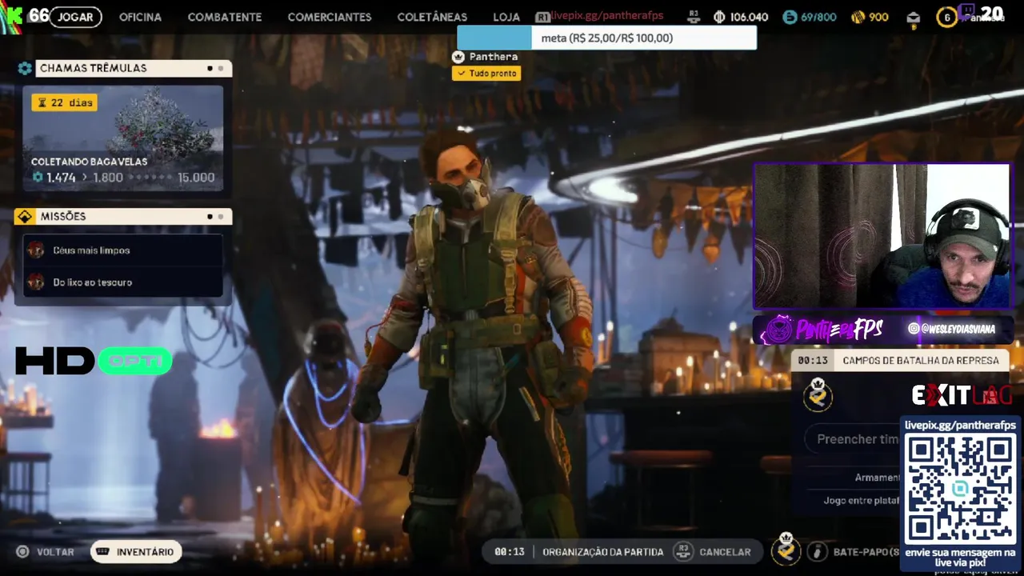Click Campos de Batalha da Represa header
Viewport: 1024px width, 576px height.
point(920,361)
